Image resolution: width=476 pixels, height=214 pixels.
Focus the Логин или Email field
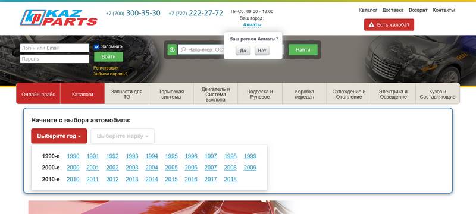(x=55, y=48)
